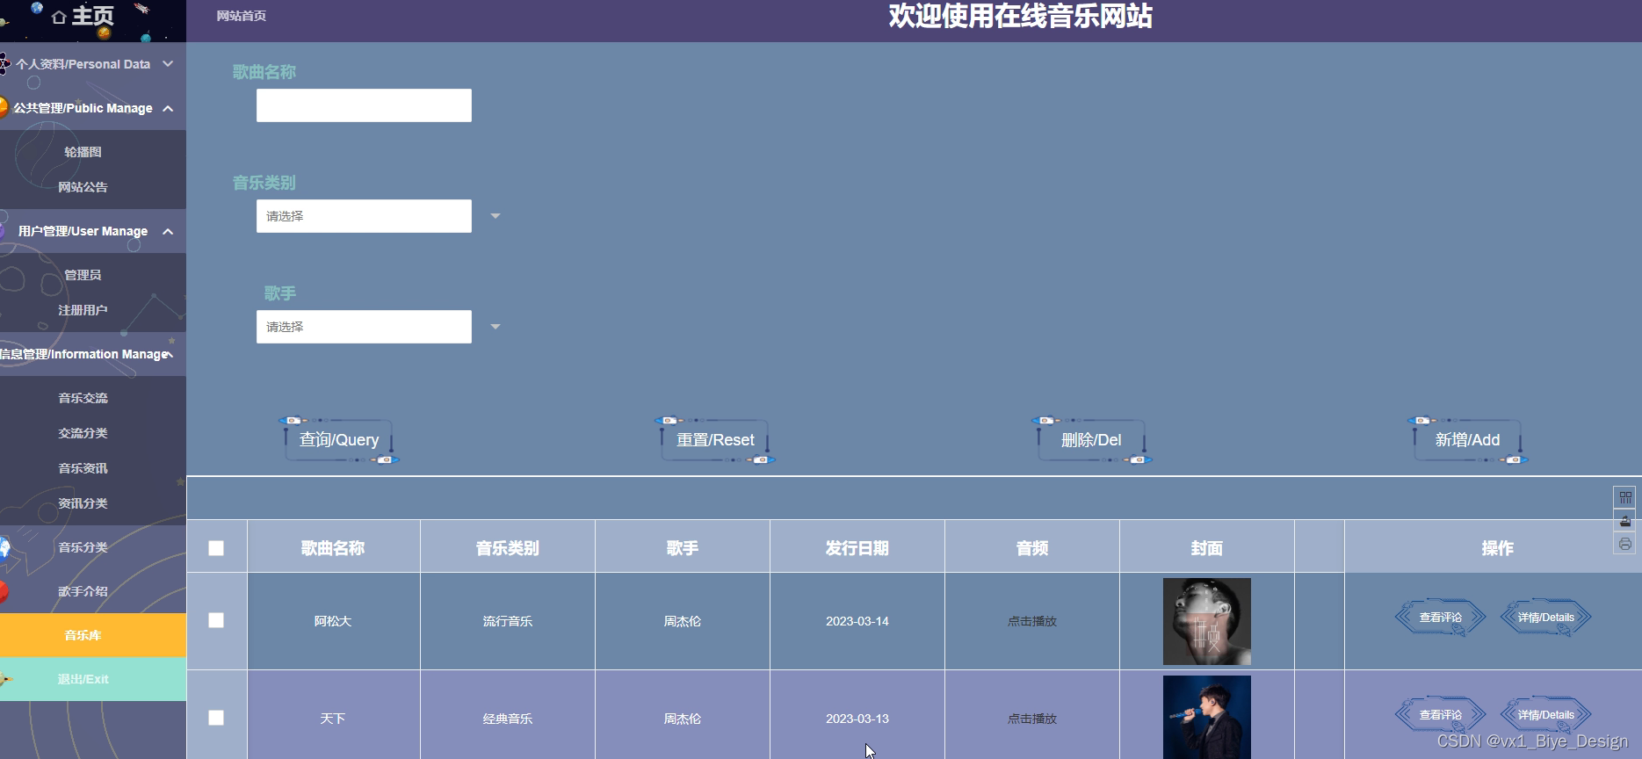Check the row checkbox for 天下
1642x759 pixels.
tap(216, 718)
